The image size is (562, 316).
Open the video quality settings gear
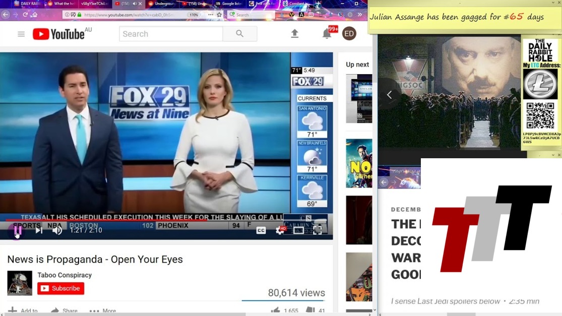tap(280, 230)
